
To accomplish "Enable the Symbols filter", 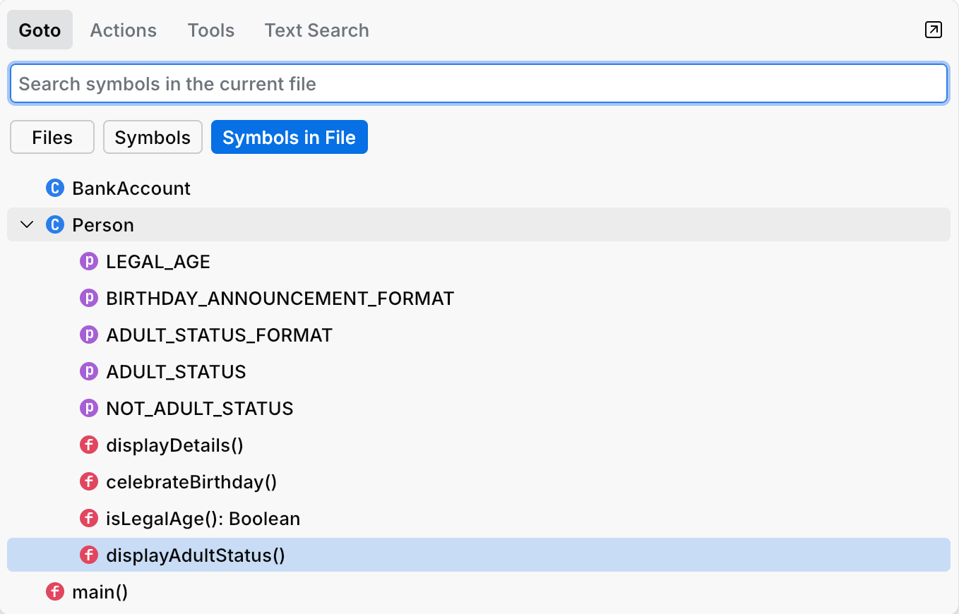I will pos(153,137).
